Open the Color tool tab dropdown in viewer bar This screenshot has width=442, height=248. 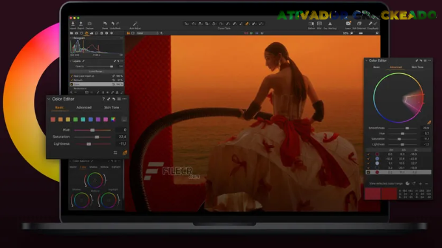click(148, 33)
